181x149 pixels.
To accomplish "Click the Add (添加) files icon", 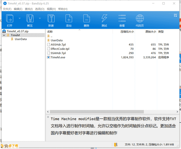I will 69,19.
